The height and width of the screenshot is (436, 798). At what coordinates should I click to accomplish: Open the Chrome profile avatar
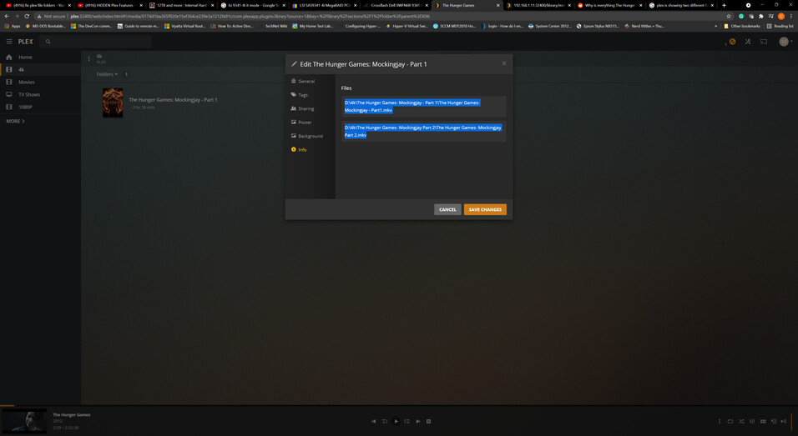coord(781,17)
